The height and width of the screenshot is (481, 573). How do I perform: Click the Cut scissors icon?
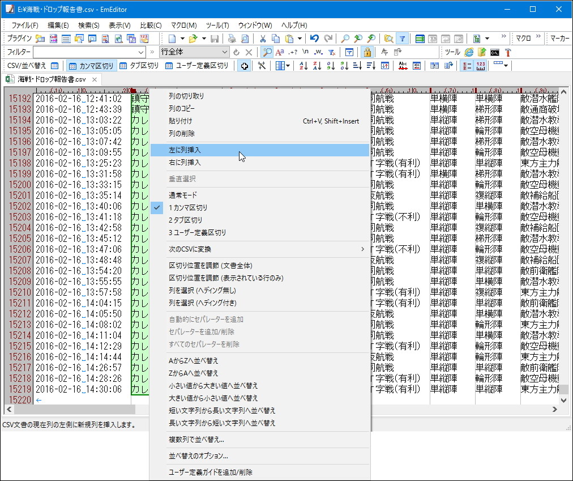coord(262,39)
